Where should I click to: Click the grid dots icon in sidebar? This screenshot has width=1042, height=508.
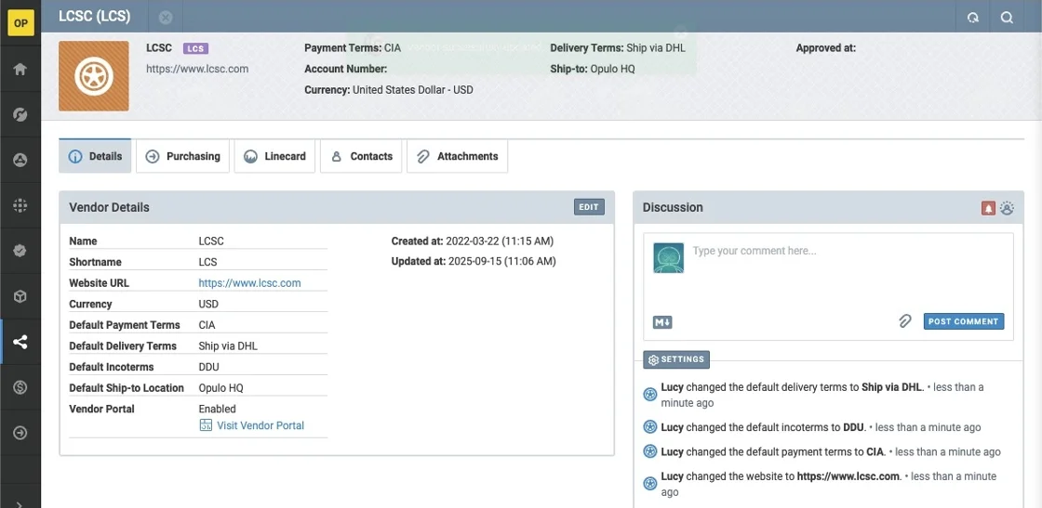pos(20,206)
